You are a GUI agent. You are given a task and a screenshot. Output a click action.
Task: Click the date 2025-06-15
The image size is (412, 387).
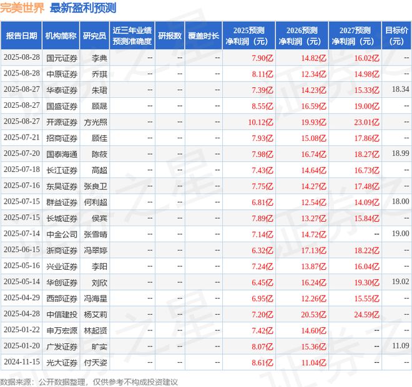(22, 250)
